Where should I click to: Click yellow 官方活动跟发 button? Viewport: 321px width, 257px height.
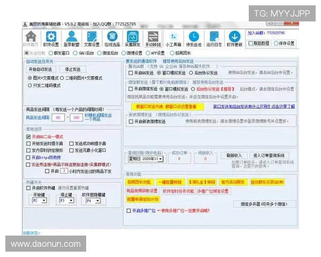click(x=233, y=182)
